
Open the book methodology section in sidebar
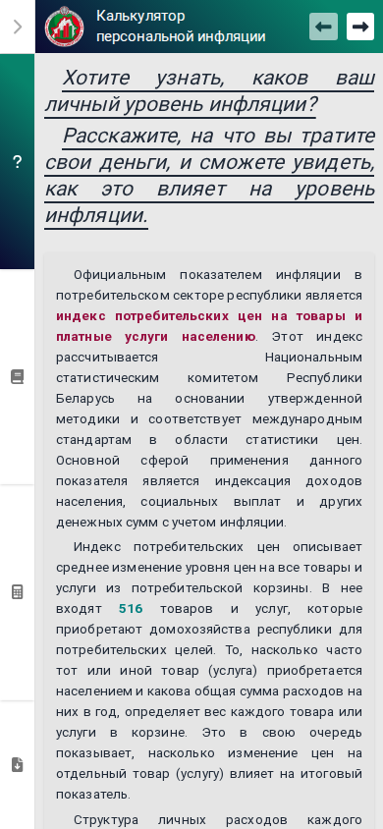click(18, 377)
